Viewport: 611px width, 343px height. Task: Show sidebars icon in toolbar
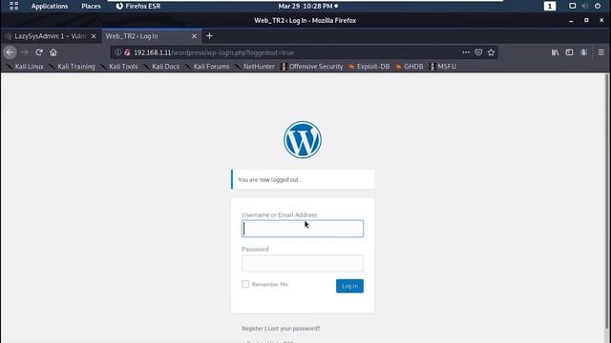pyautogui.click(x=569, y=52)
